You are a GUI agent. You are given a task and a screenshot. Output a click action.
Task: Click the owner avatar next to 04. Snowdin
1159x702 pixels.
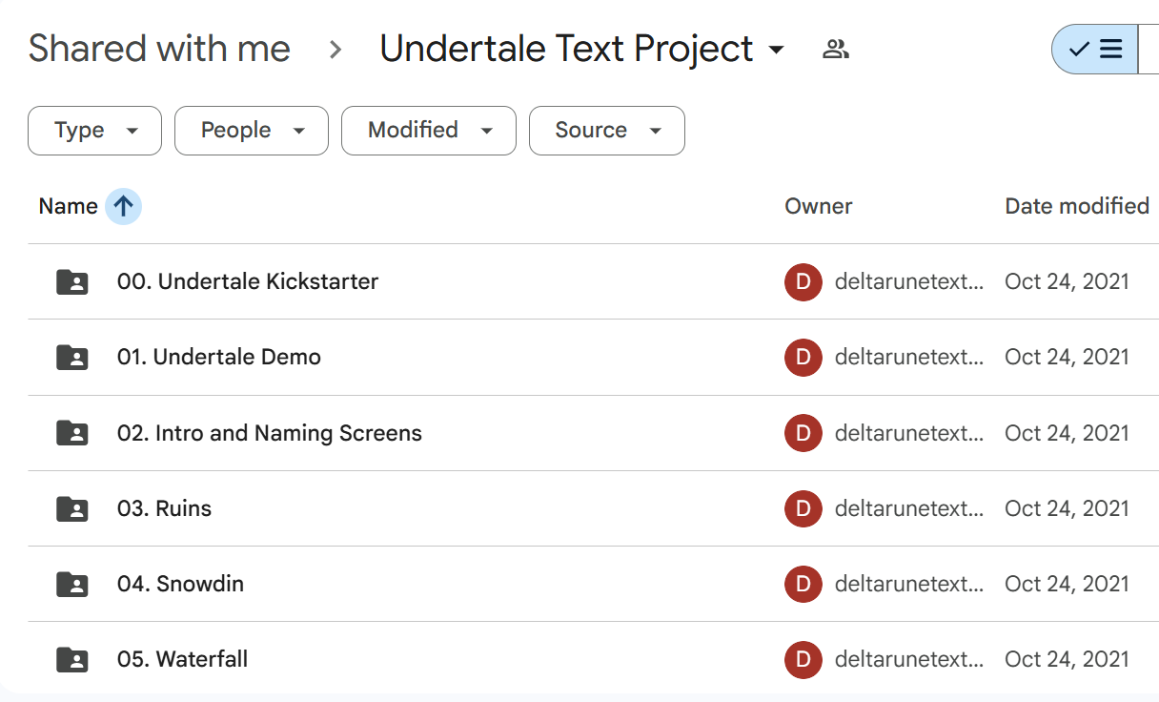tap(803, 584)
